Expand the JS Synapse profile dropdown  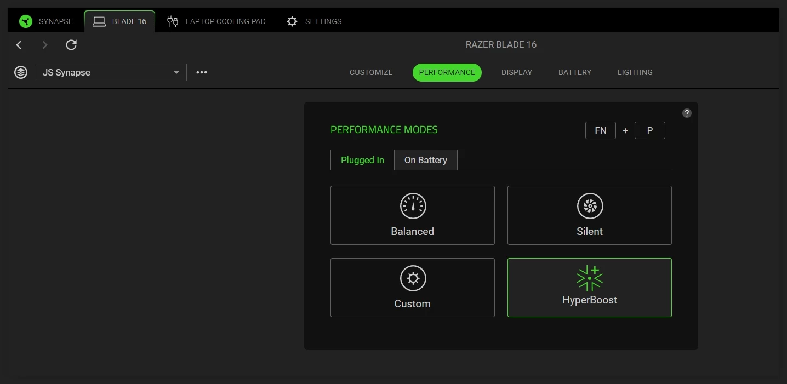[x=111, y=72]
